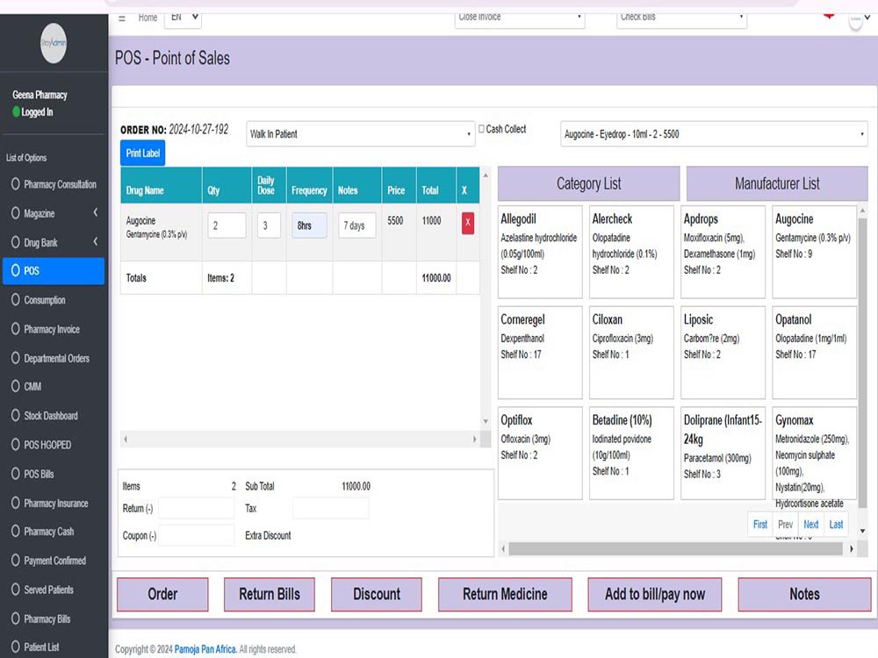This screenshot has width=878, height=658.
Task: Remove Augocine row with red X button
Action: [x=468, y=223]
